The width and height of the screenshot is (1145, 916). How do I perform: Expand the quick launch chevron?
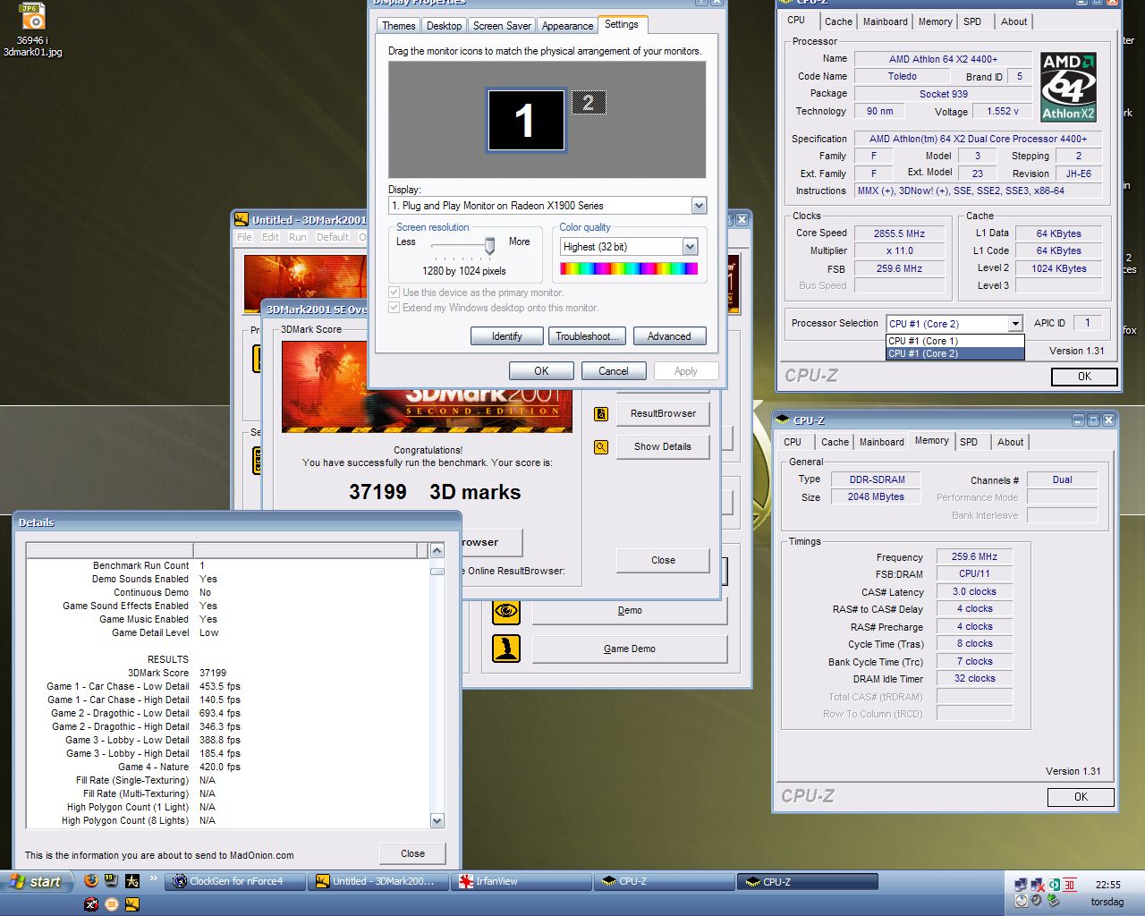153,879
